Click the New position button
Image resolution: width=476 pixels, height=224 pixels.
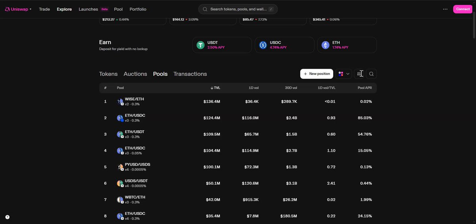[x=317, y=74]
